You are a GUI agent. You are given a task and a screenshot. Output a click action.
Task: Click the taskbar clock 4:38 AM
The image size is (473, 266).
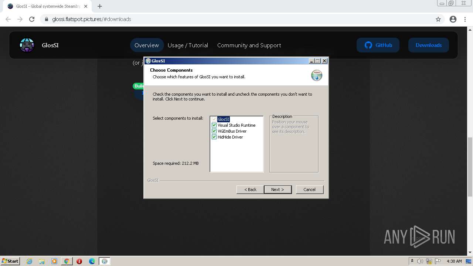pos(454,261)
